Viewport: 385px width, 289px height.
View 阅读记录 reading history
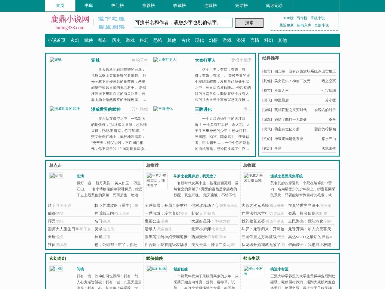275,6
